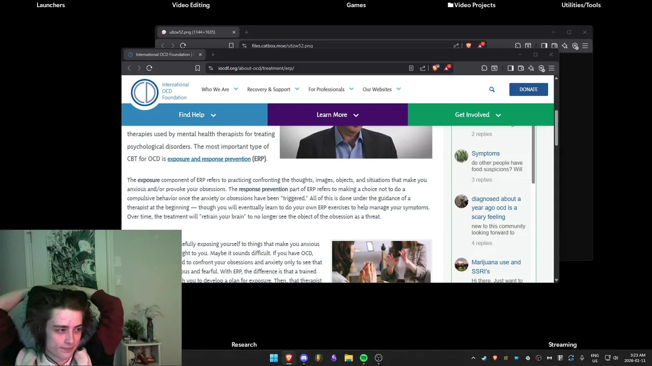Open the Video Projects folder group
The image size is (652, 366).
(472, 5)
